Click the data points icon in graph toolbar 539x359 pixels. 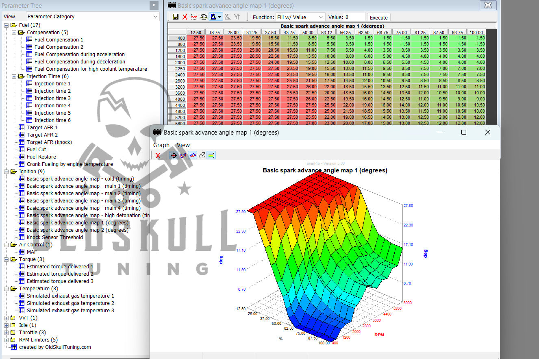coord(183,155)
